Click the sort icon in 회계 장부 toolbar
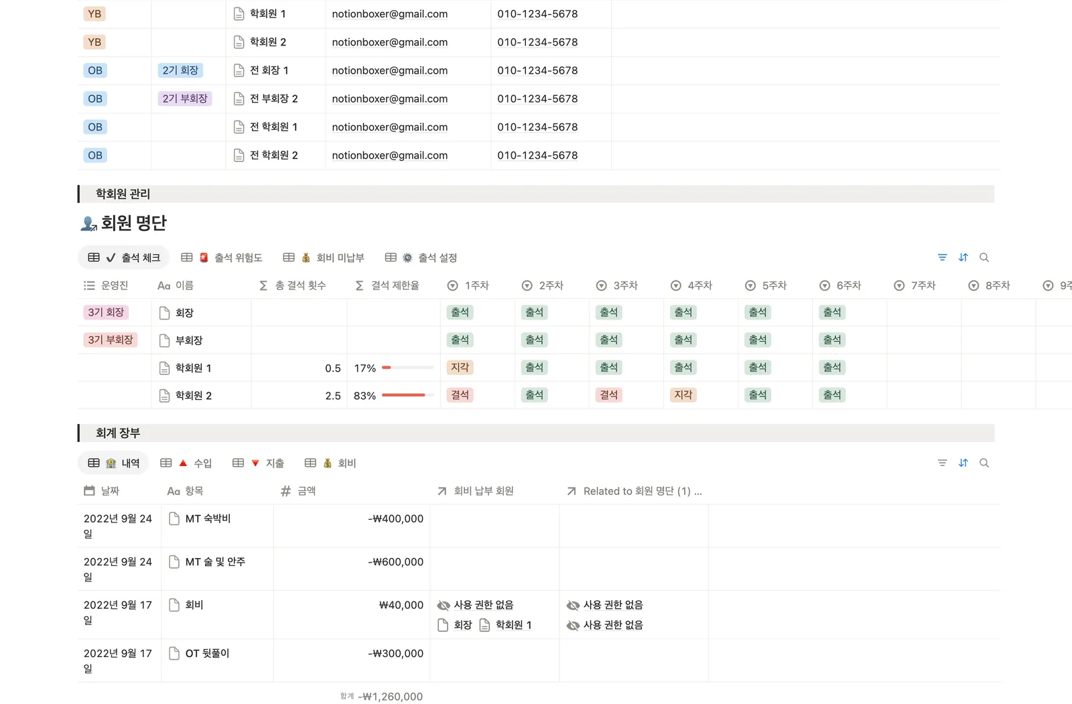This screenshot has height=704, width=1072. click(x=963, y=463)
